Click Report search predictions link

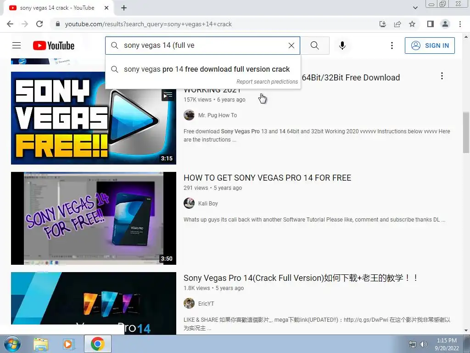[x=267, y=82]
